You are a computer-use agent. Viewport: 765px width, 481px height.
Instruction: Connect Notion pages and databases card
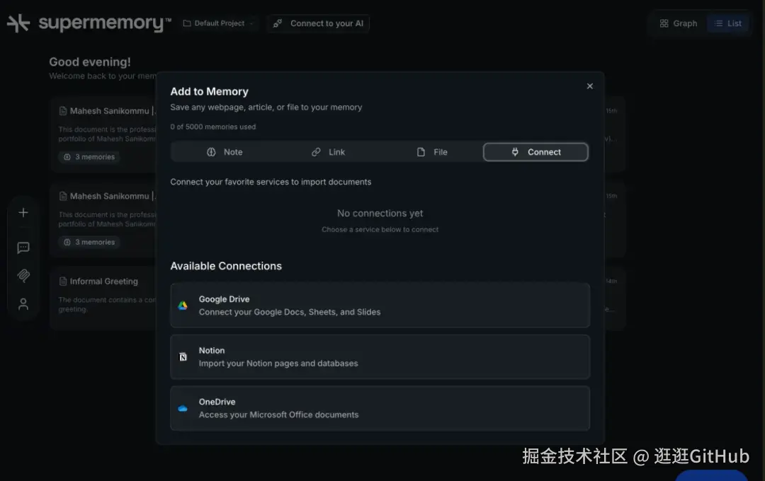tap(380, 357)
